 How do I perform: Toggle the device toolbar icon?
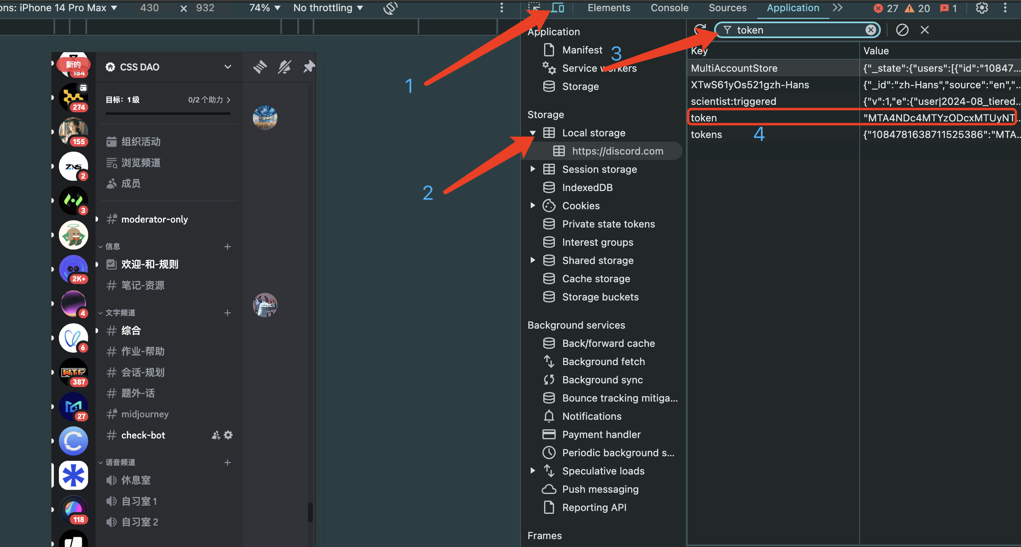[558, 8]
